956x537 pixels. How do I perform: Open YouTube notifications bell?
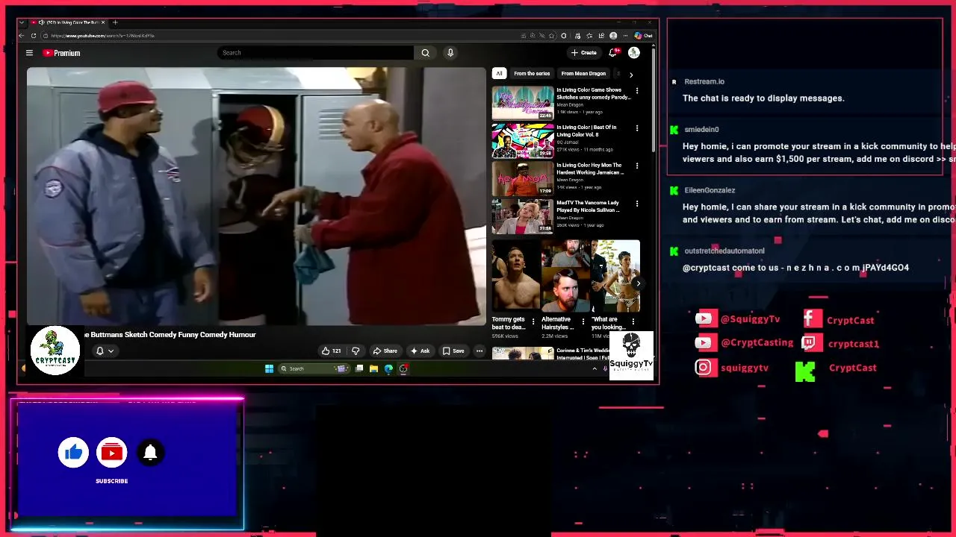612,52
